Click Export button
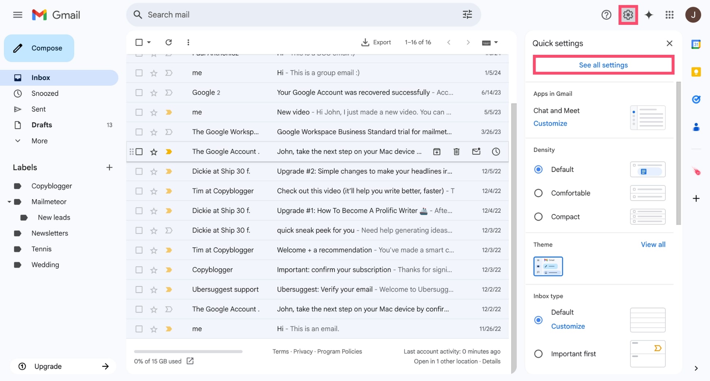The width and height of the screenshot is (710, 381). pyautogui.click(x=376, y=42)
